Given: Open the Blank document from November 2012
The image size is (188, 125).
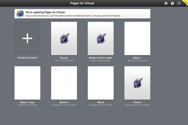Looking at the screenshot, I should 101,83.
